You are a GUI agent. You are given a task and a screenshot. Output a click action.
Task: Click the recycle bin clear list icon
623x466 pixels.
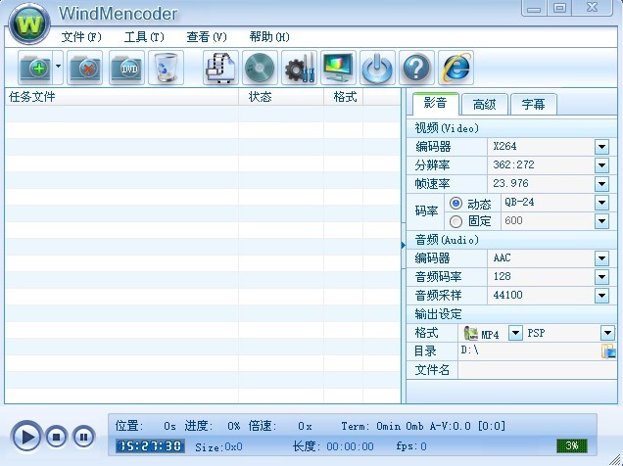coord(166,68)
